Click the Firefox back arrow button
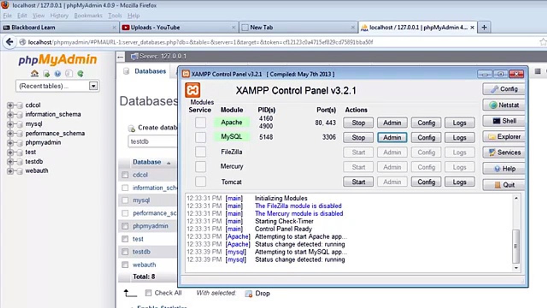 click(9, 42)
